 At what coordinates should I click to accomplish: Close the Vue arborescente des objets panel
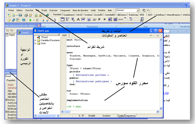click(39, 26)
